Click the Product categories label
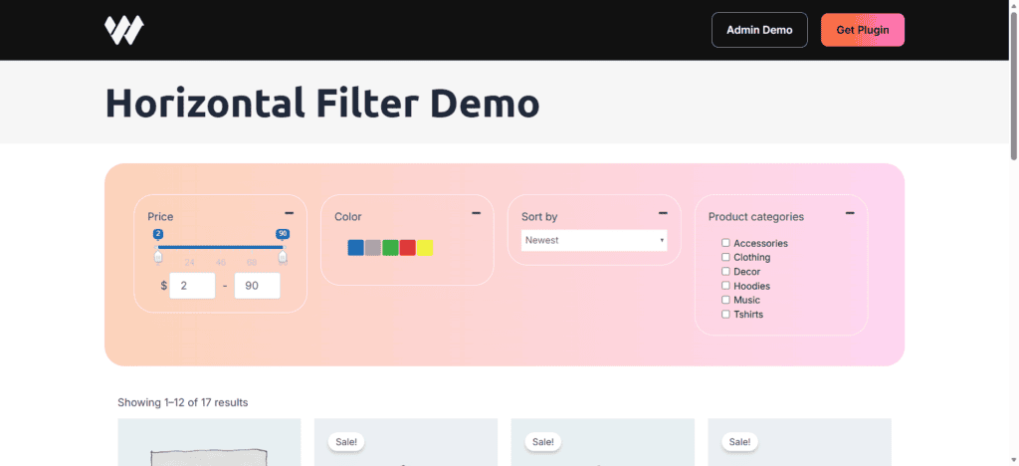 click(x=756, y=217)
